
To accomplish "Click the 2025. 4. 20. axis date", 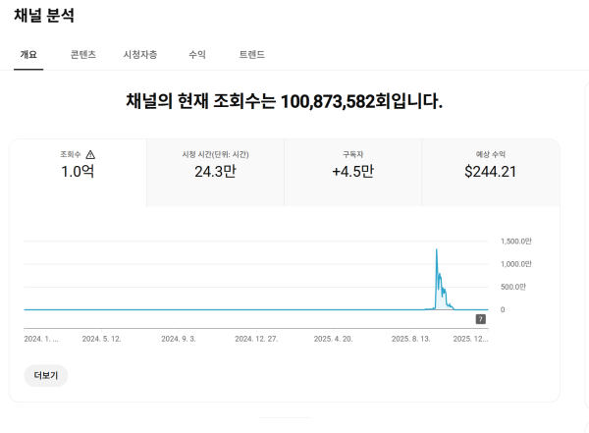I will pos(334,338).
